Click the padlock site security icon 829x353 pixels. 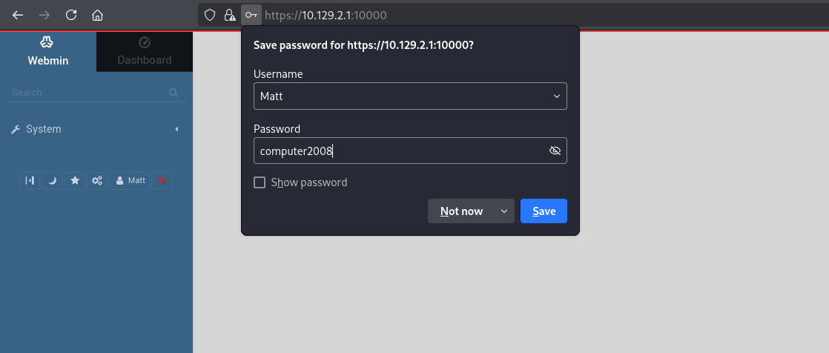point(230,15)
